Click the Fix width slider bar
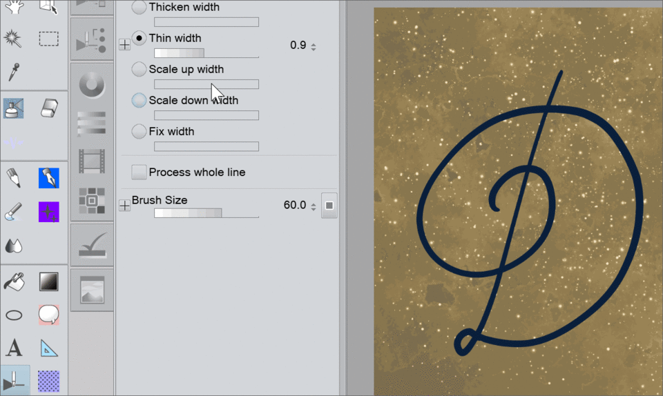The height and width of the screenshot is (396, 663). 206,146
